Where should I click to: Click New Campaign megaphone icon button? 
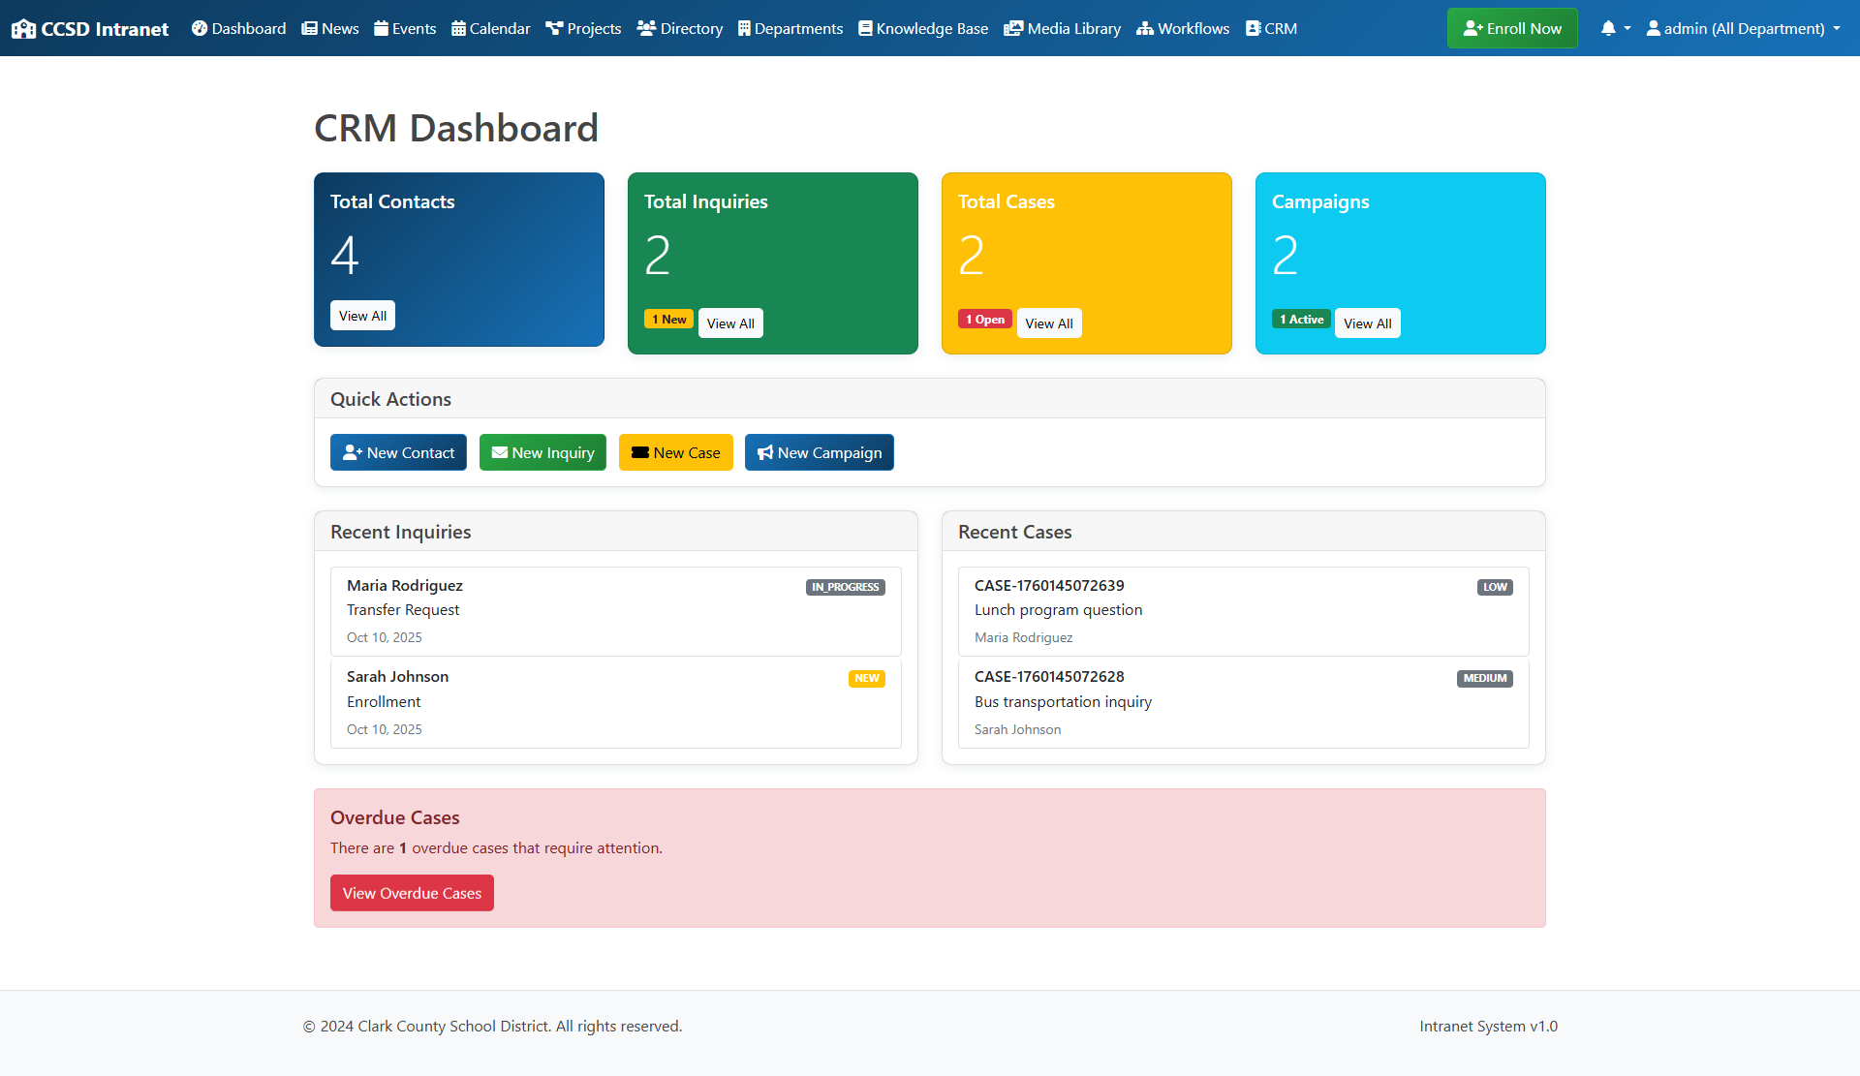click(x=765, y=452)
